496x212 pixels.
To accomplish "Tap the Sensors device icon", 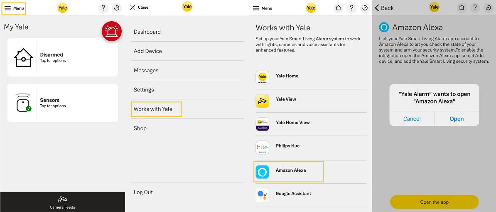I will tap(23, 103).
